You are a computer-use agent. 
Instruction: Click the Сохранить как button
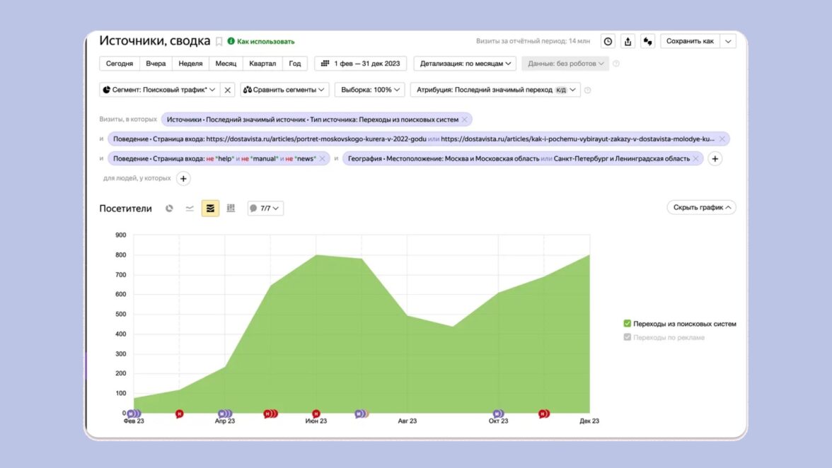click(x=690, y=42)
